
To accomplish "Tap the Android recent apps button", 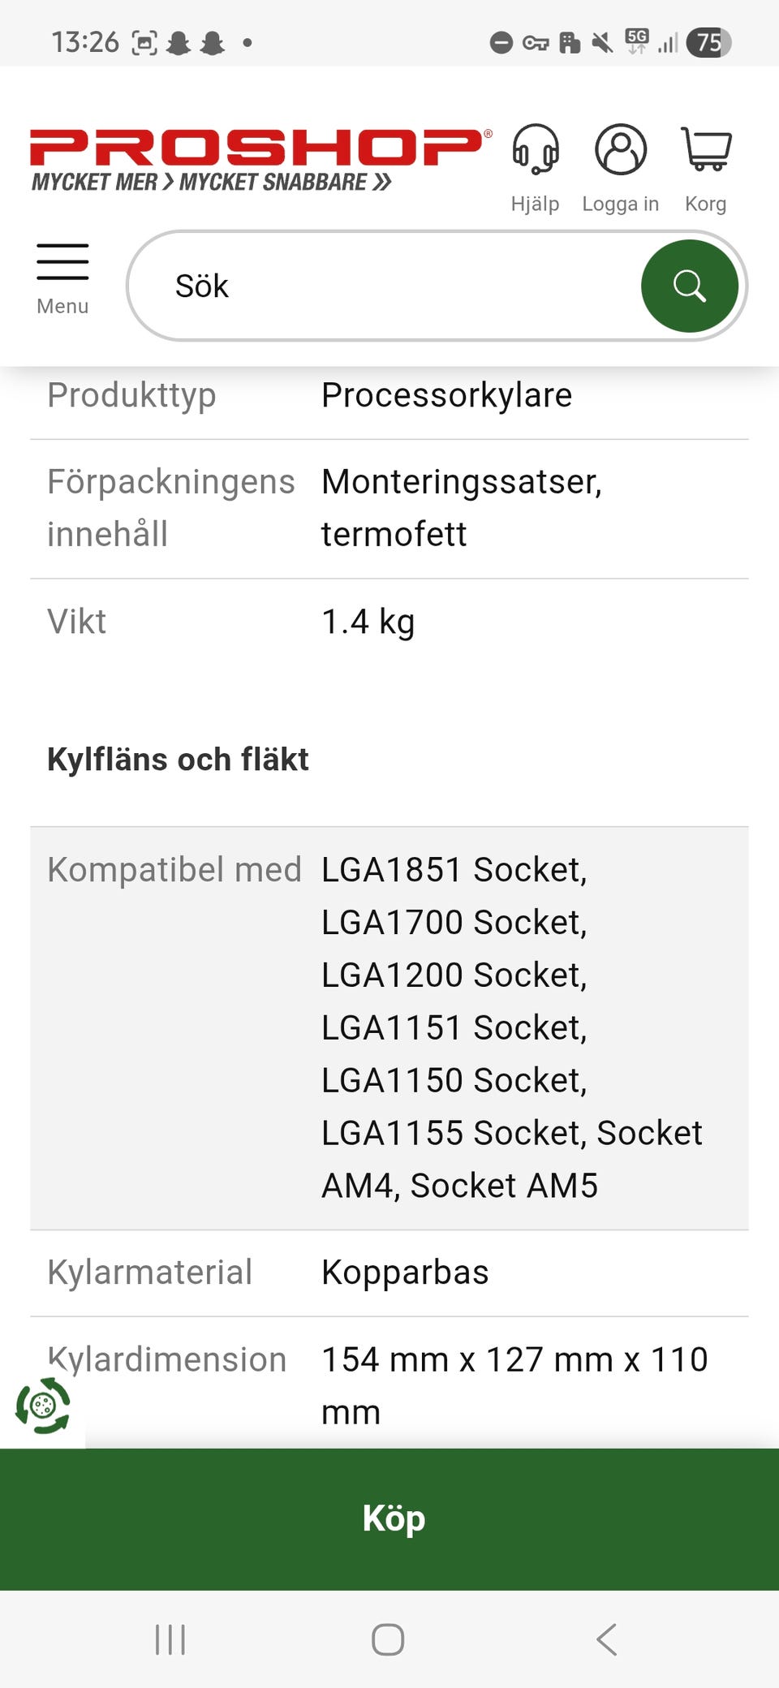I will [170, 1639].
